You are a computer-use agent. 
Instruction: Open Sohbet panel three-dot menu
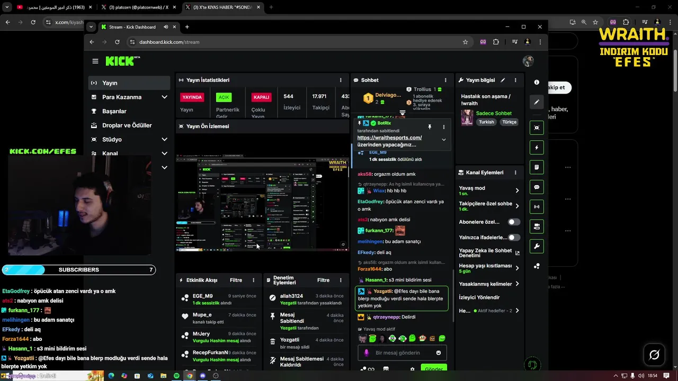click(445, 80)
